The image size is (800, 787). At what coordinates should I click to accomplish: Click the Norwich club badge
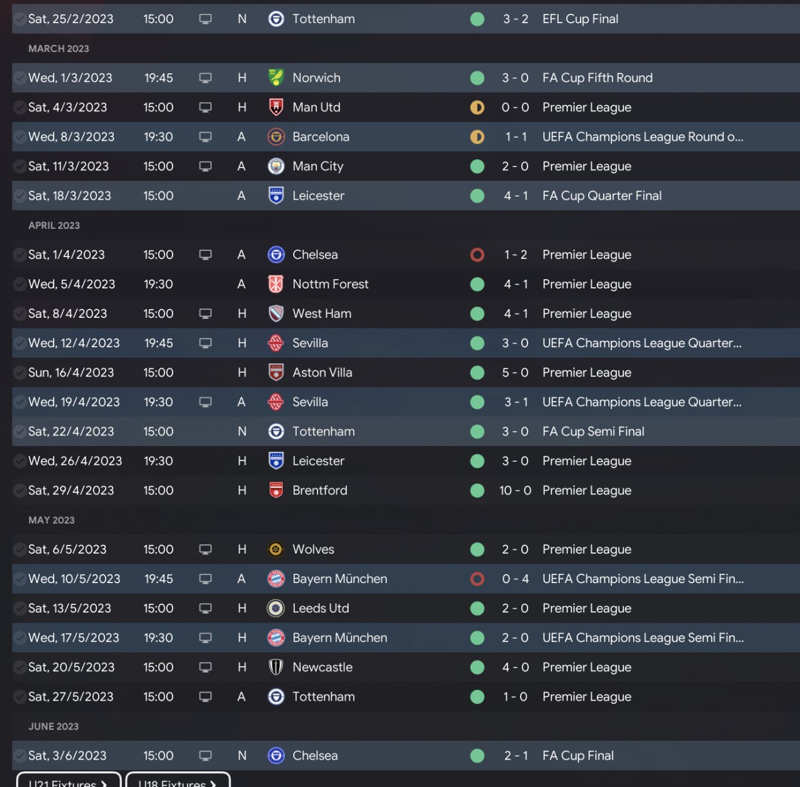tap(276, 78)
